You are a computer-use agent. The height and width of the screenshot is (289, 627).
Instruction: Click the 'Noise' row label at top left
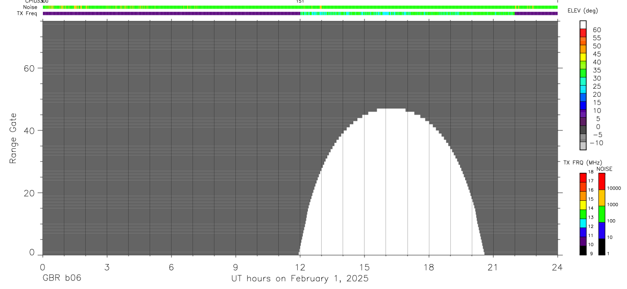coord(30,7)
